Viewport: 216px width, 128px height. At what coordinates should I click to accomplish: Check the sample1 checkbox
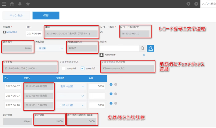click(63, 68)
